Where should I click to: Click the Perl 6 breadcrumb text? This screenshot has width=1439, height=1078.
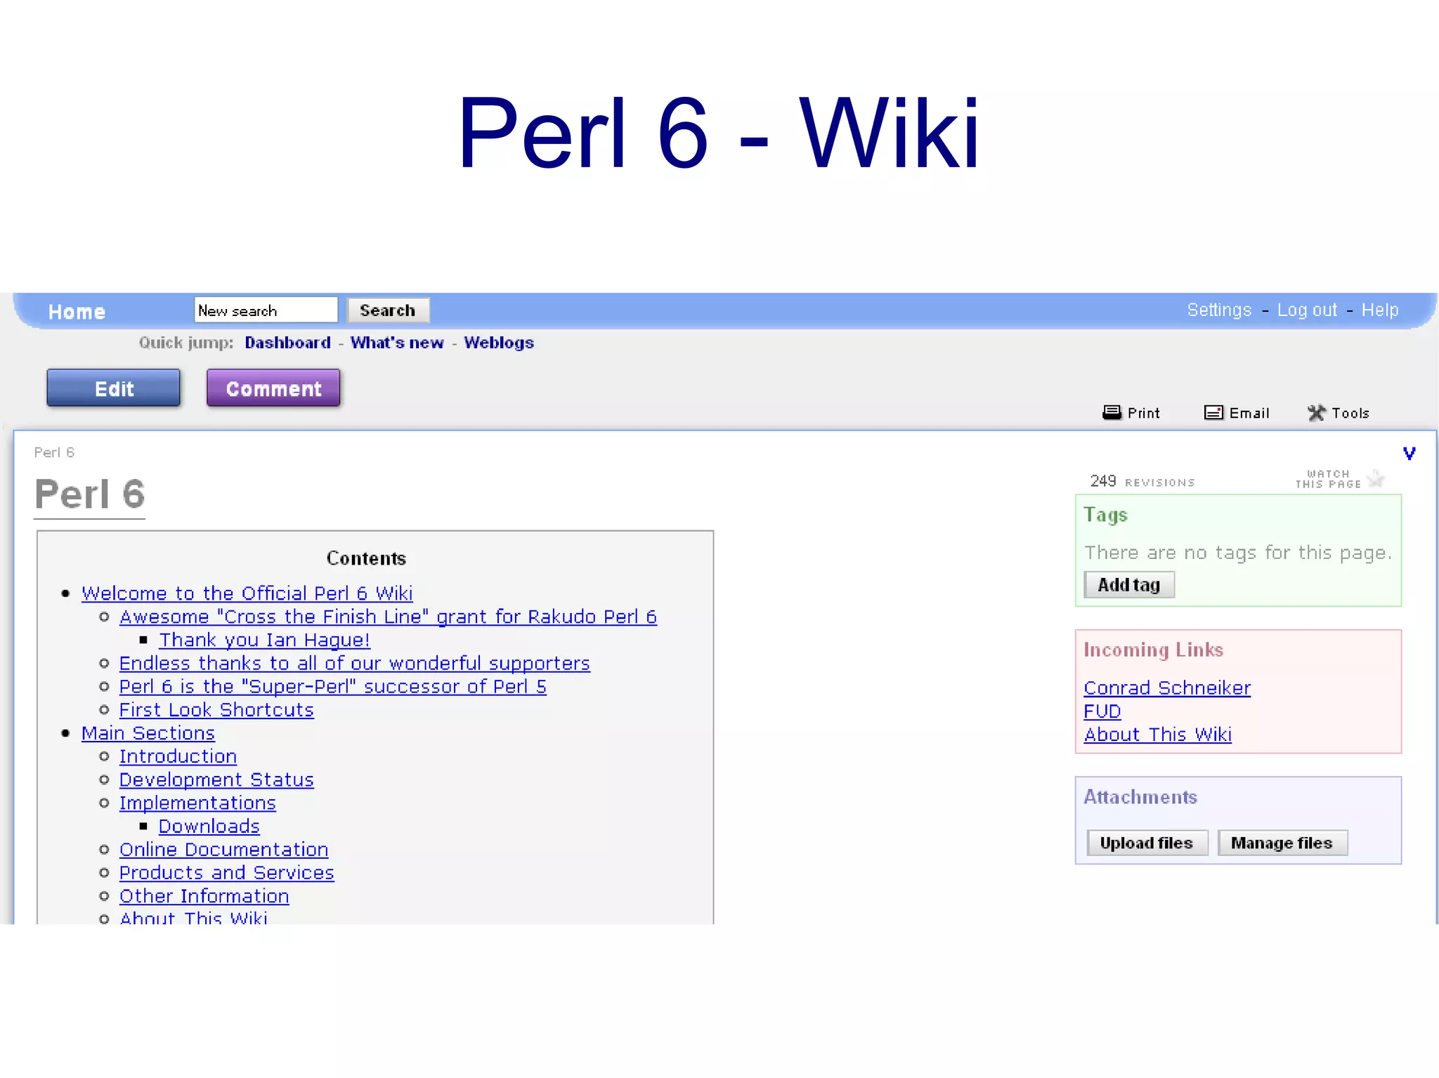[x=54, y=452]
